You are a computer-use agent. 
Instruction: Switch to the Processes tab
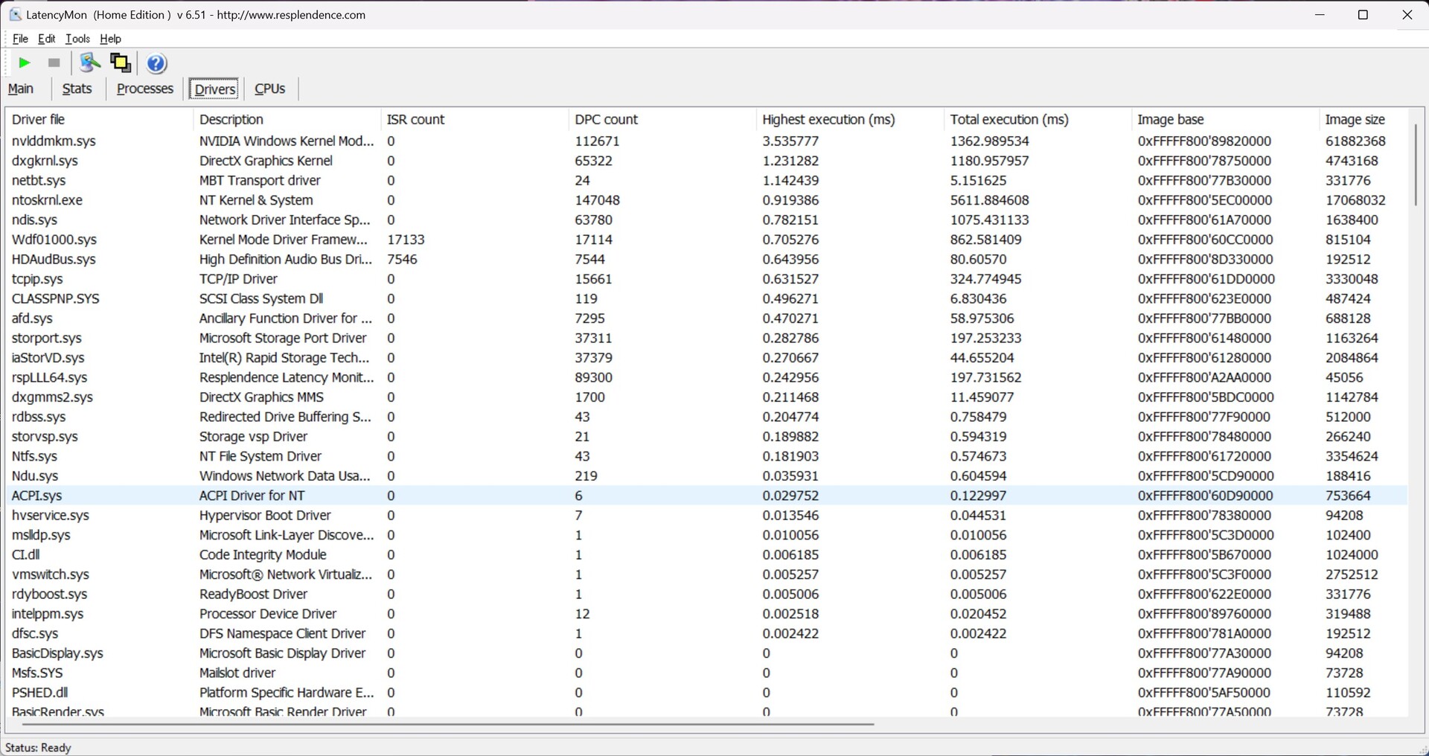point(145,89)
